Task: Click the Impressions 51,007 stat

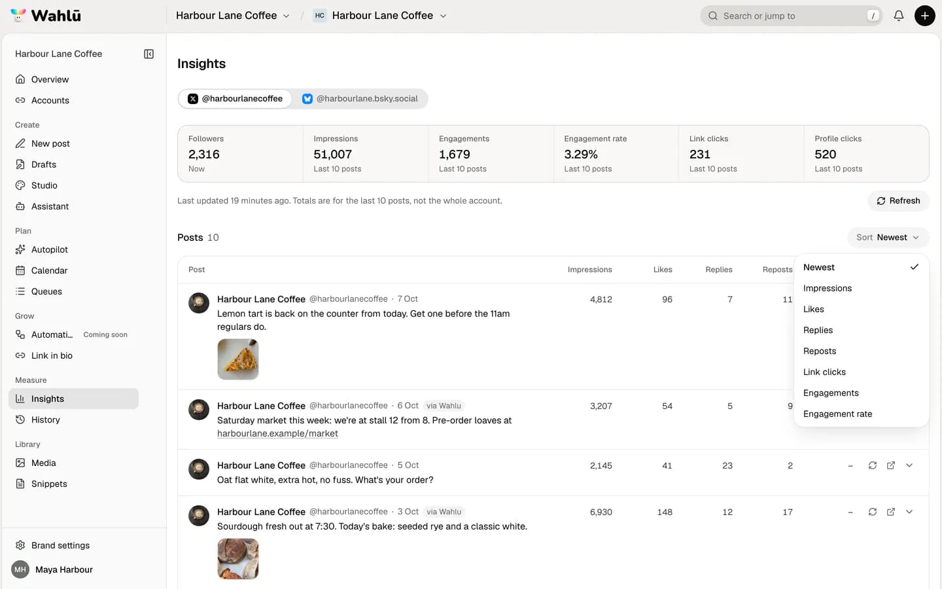Action: (x=366, y=154)
